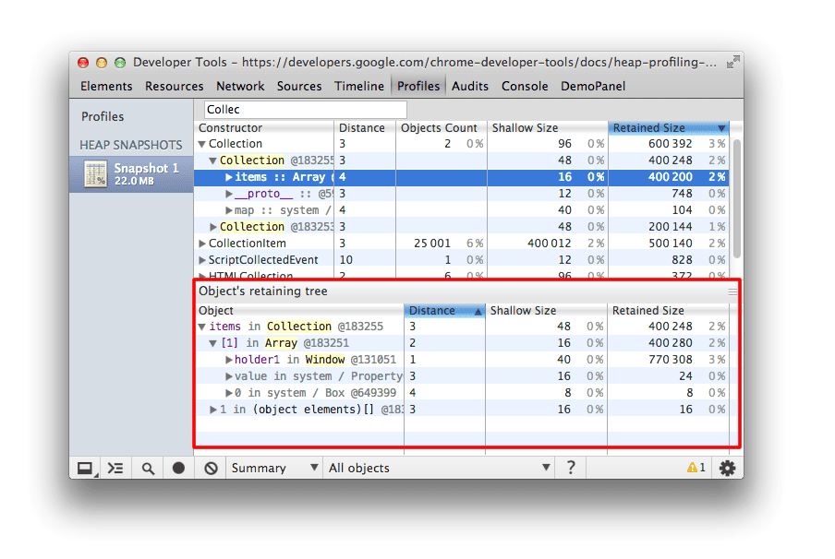Image resolution: width=835 pixels, height=559 pixels.
Task: Open the search icon in the bottom toolbar
Action: (x=148, y=468)
